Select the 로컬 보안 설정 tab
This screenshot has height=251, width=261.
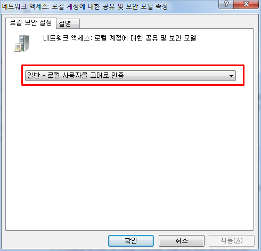[x=31, y=23]
